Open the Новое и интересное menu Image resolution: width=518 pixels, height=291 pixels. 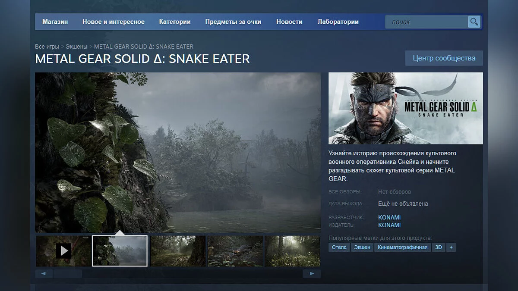pyautogui.click(x=114, y=22)
